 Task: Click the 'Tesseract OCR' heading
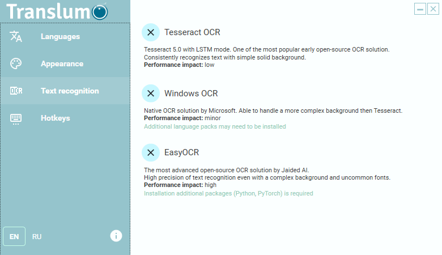(192, 32)
